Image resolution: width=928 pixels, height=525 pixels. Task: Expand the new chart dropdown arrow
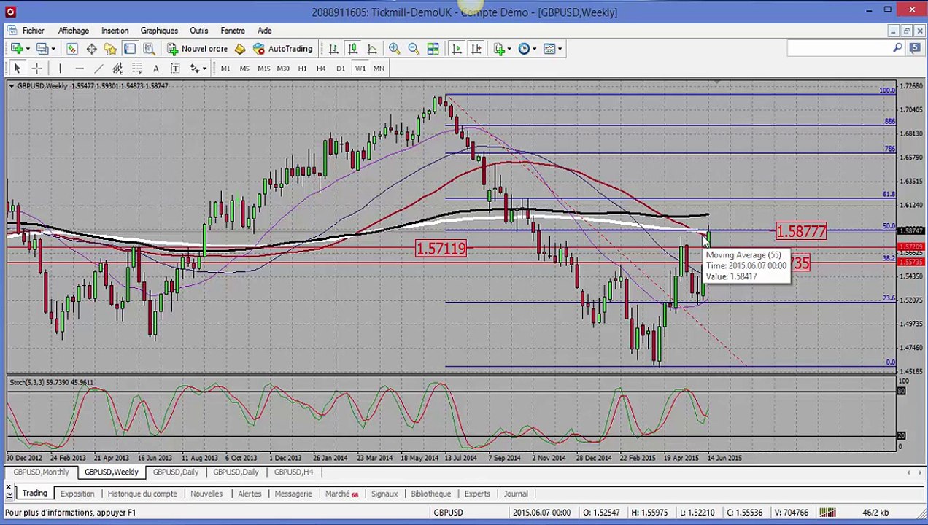coord(28,49)
